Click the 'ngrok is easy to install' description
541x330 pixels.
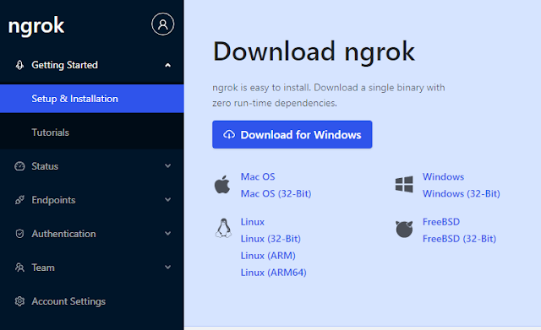pyautogui.click(x=329, y=95)
